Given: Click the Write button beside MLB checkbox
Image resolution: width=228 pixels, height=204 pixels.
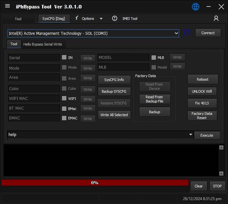Looking at the screenshot, I should click(x=178, y=57).
